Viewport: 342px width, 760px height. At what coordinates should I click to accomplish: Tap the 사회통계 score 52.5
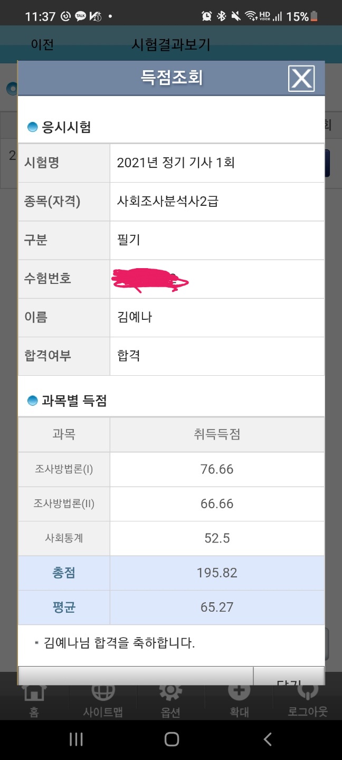(x=217, y=538)
